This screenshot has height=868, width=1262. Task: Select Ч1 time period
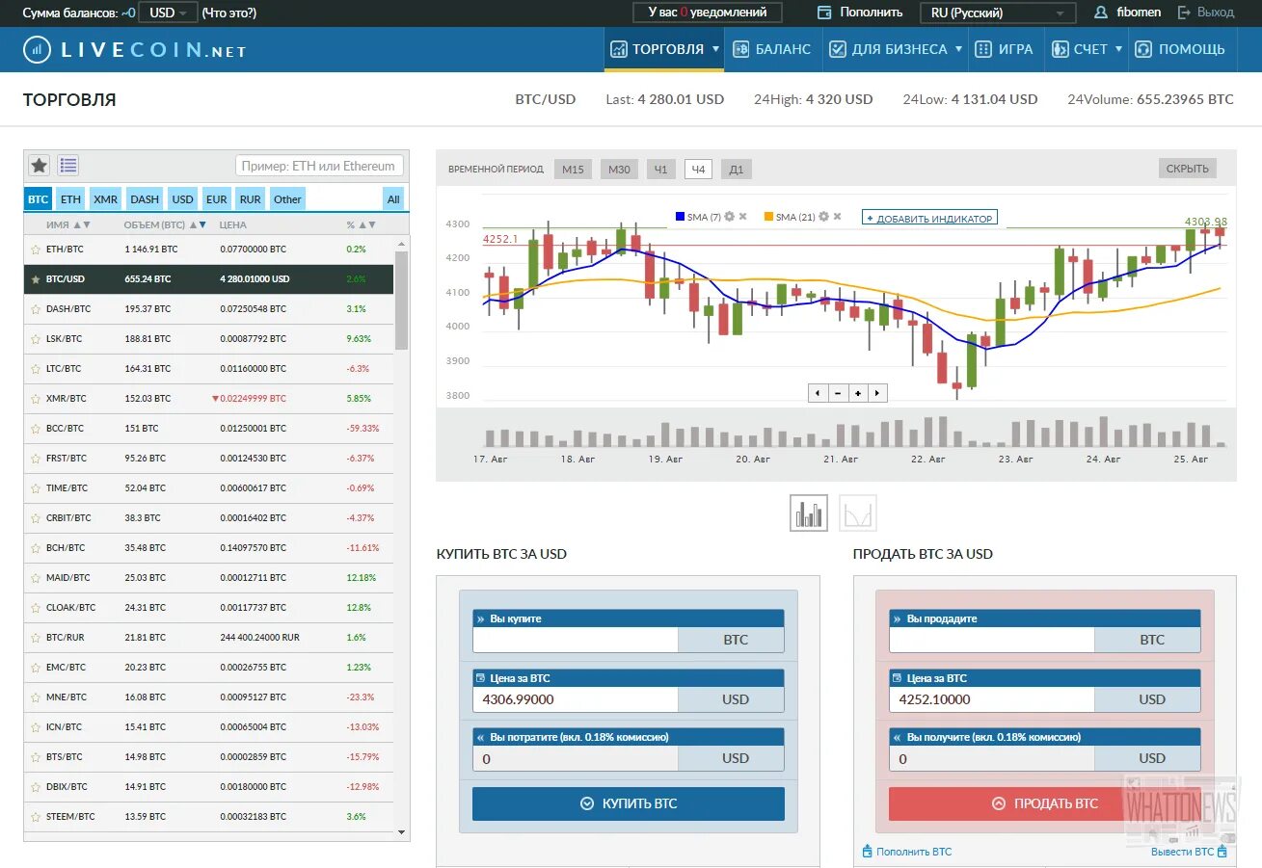(660, 170)
